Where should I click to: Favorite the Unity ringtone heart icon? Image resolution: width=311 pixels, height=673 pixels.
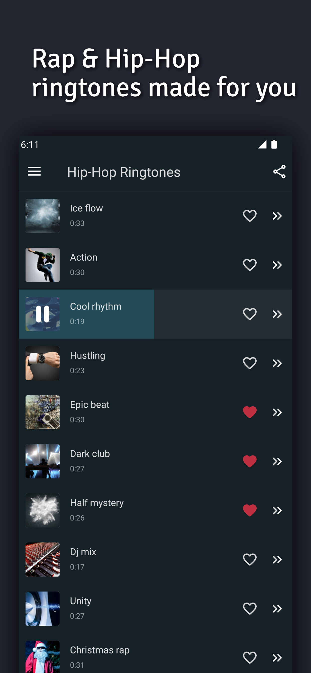click(250, 609)
